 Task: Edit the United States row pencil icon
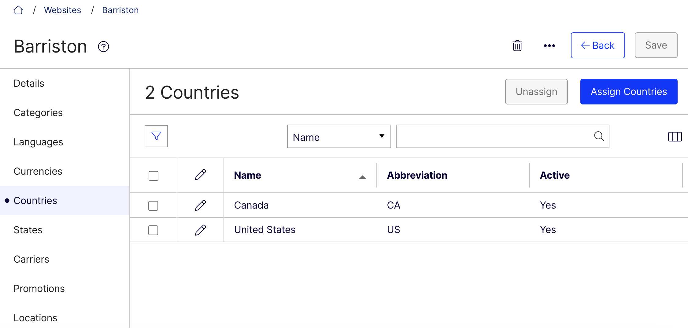(200, 230)
